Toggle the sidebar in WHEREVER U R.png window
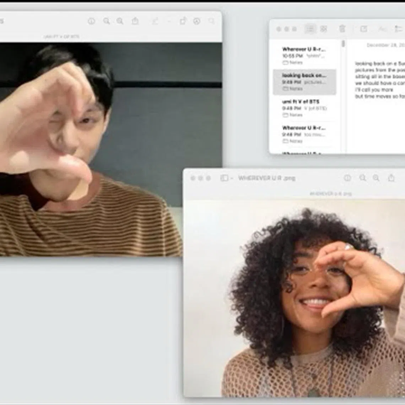The image size is (405, 405). click(x=224, y=178)
